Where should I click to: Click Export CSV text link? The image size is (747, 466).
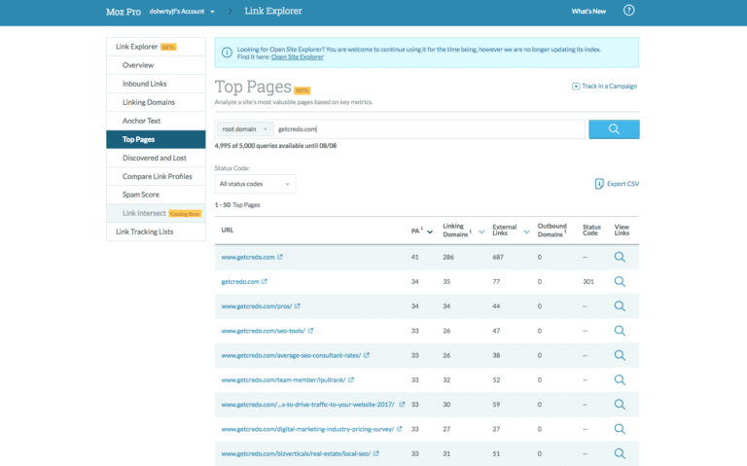622,184
